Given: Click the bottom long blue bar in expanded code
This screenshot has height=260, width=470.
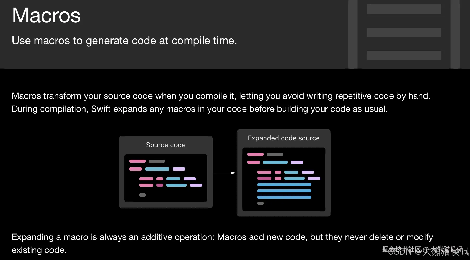Looking at the screenshot, I should 284,197.
